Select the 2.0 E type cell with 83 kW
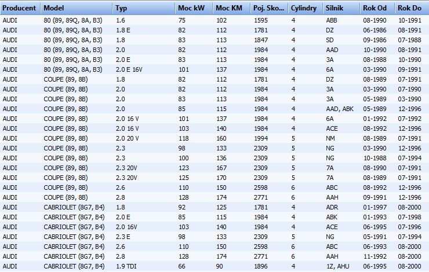This screenshot has height=272, width=429. point(123,60)
